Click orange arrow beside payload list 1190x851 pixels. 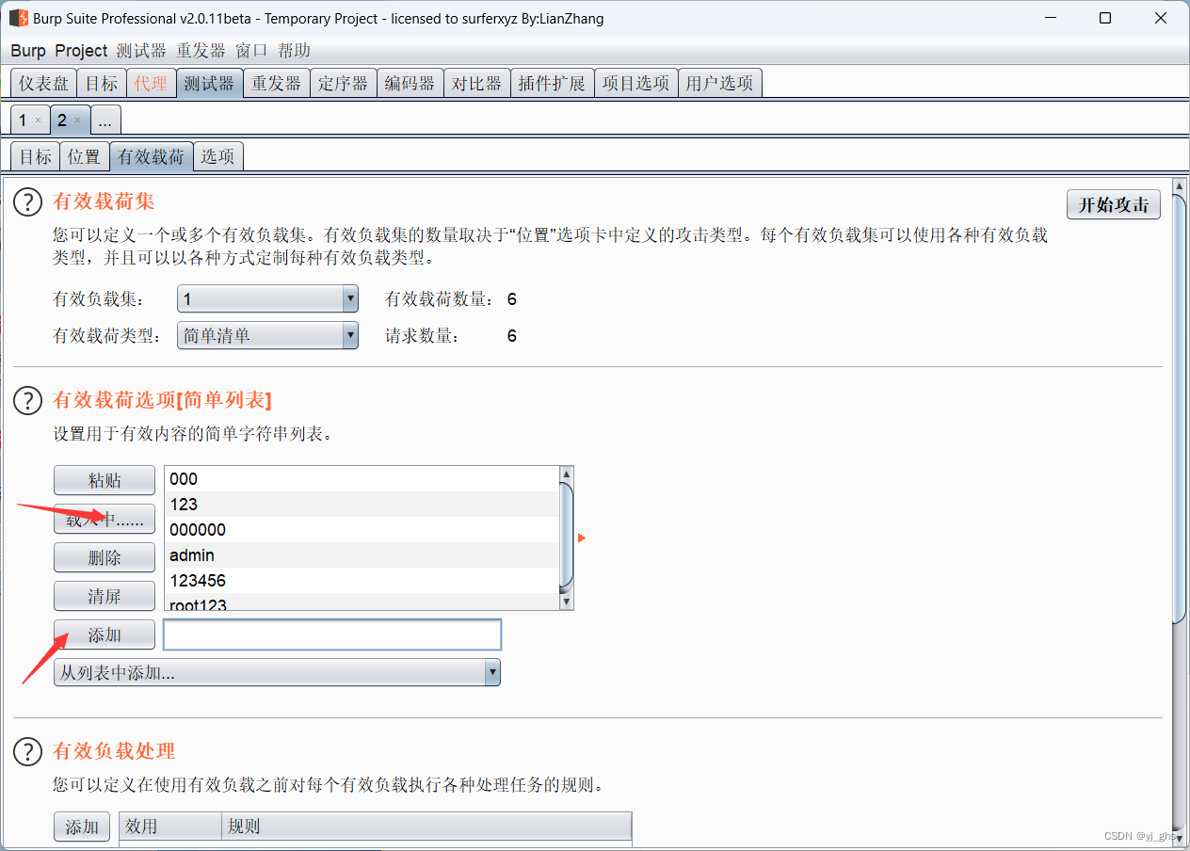click(x=582, y=538)
